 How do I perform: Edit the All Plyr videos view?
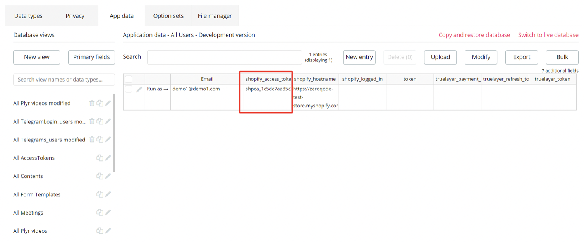coord(108,231)
